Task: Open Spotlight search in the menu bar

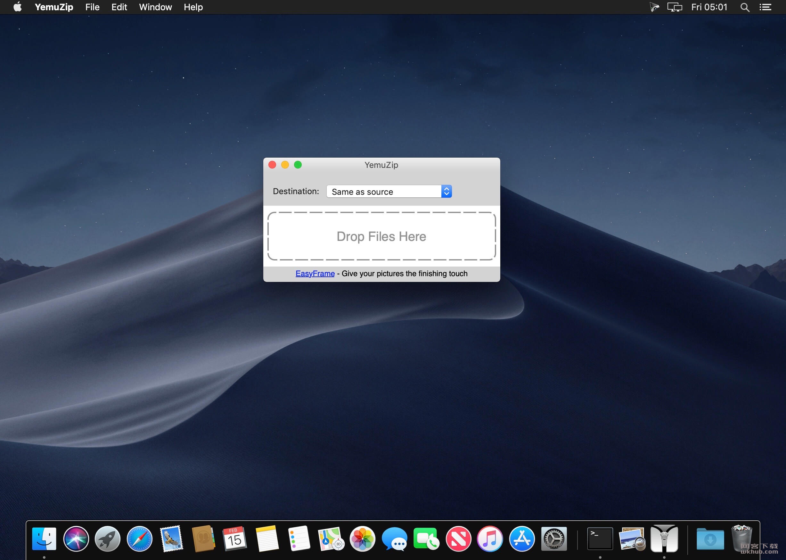Action: click(x=745, y=7)
